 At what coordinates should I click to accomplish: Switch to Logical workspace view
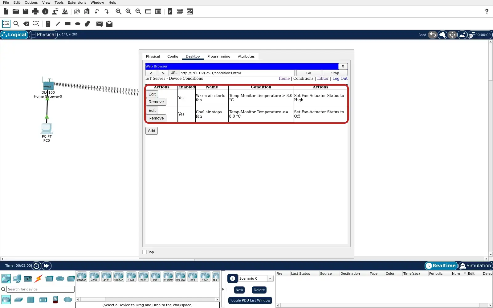(x=14, y=35)
